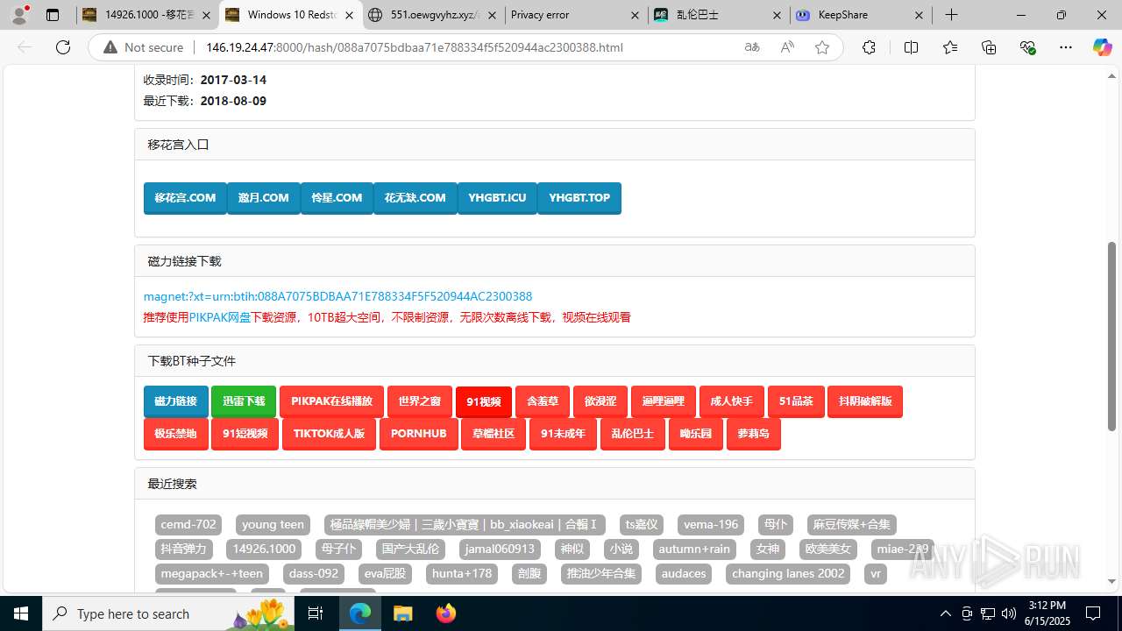
Task: Select the changing lanes 2002 tag
Action: [x=788, y=574]
